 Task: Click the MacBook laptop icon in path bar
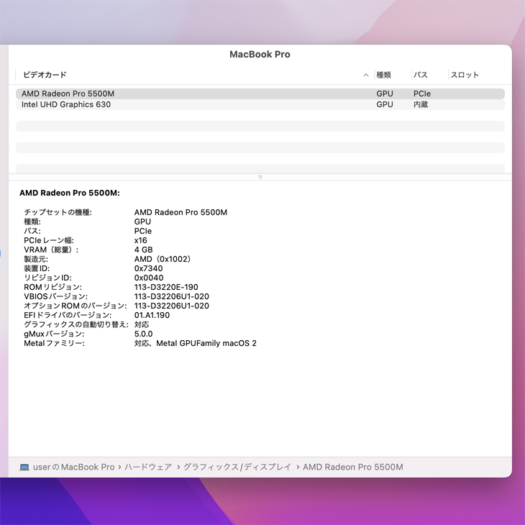click(x=24, y=467)
